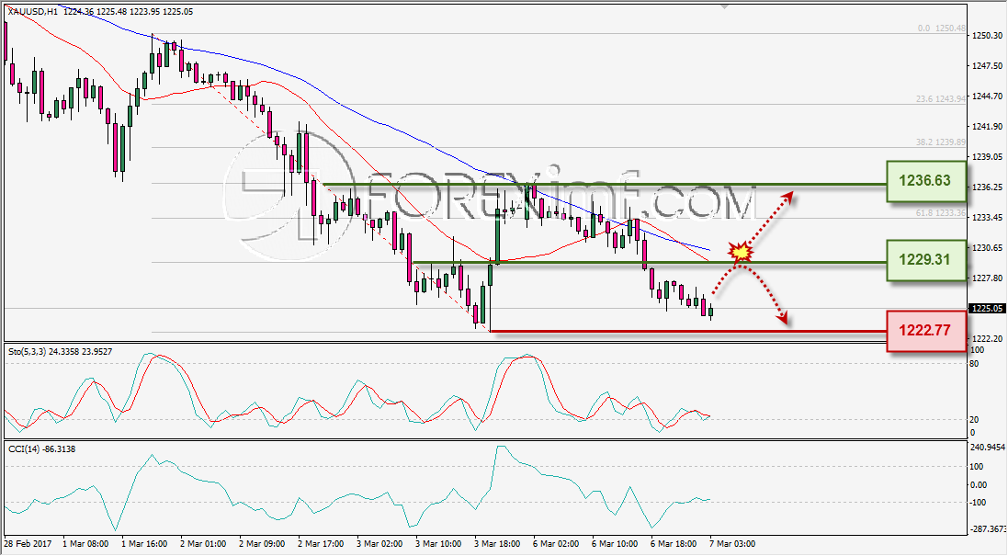Screen dimensions: 1008x556
Task: Click the 1 Mar 08:00 time label
Action: coord(85,544)
